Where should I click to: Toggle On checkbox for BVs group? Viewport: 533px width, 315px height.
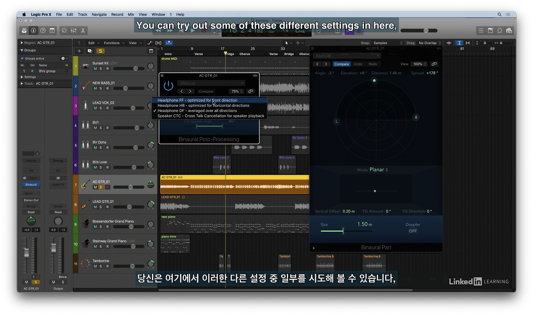[x=32, y=71]
